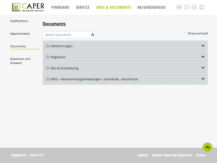Expand the WEG Versammlungseinladungen folder chevron

tap(203, 79)
